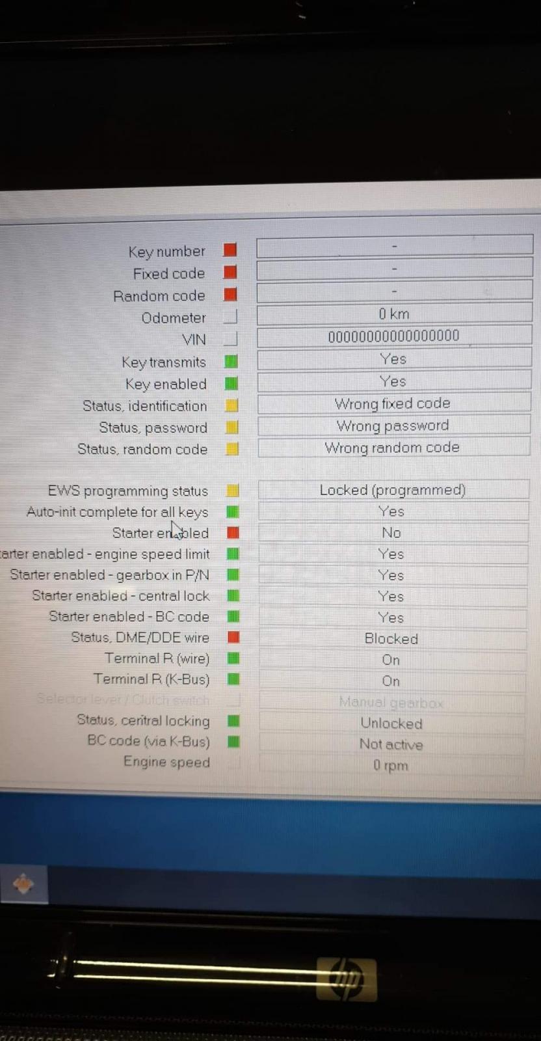The height and width of the screenshot is (1041, 541).
Task: Click the yellow indicator for Status, password
Action: [231, 427]
